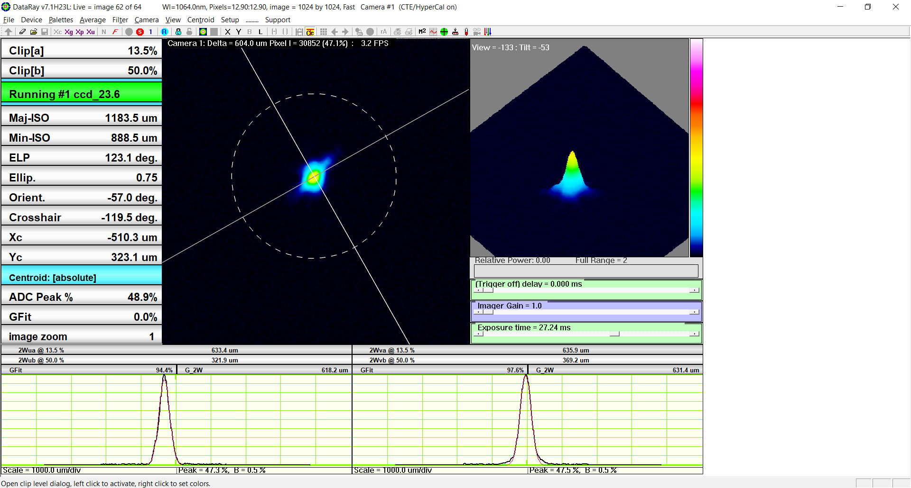The height and width of the screenshot is (488, 911).
Task: Click the Xu user centroid toolbar button
Action: pos(91,32)
